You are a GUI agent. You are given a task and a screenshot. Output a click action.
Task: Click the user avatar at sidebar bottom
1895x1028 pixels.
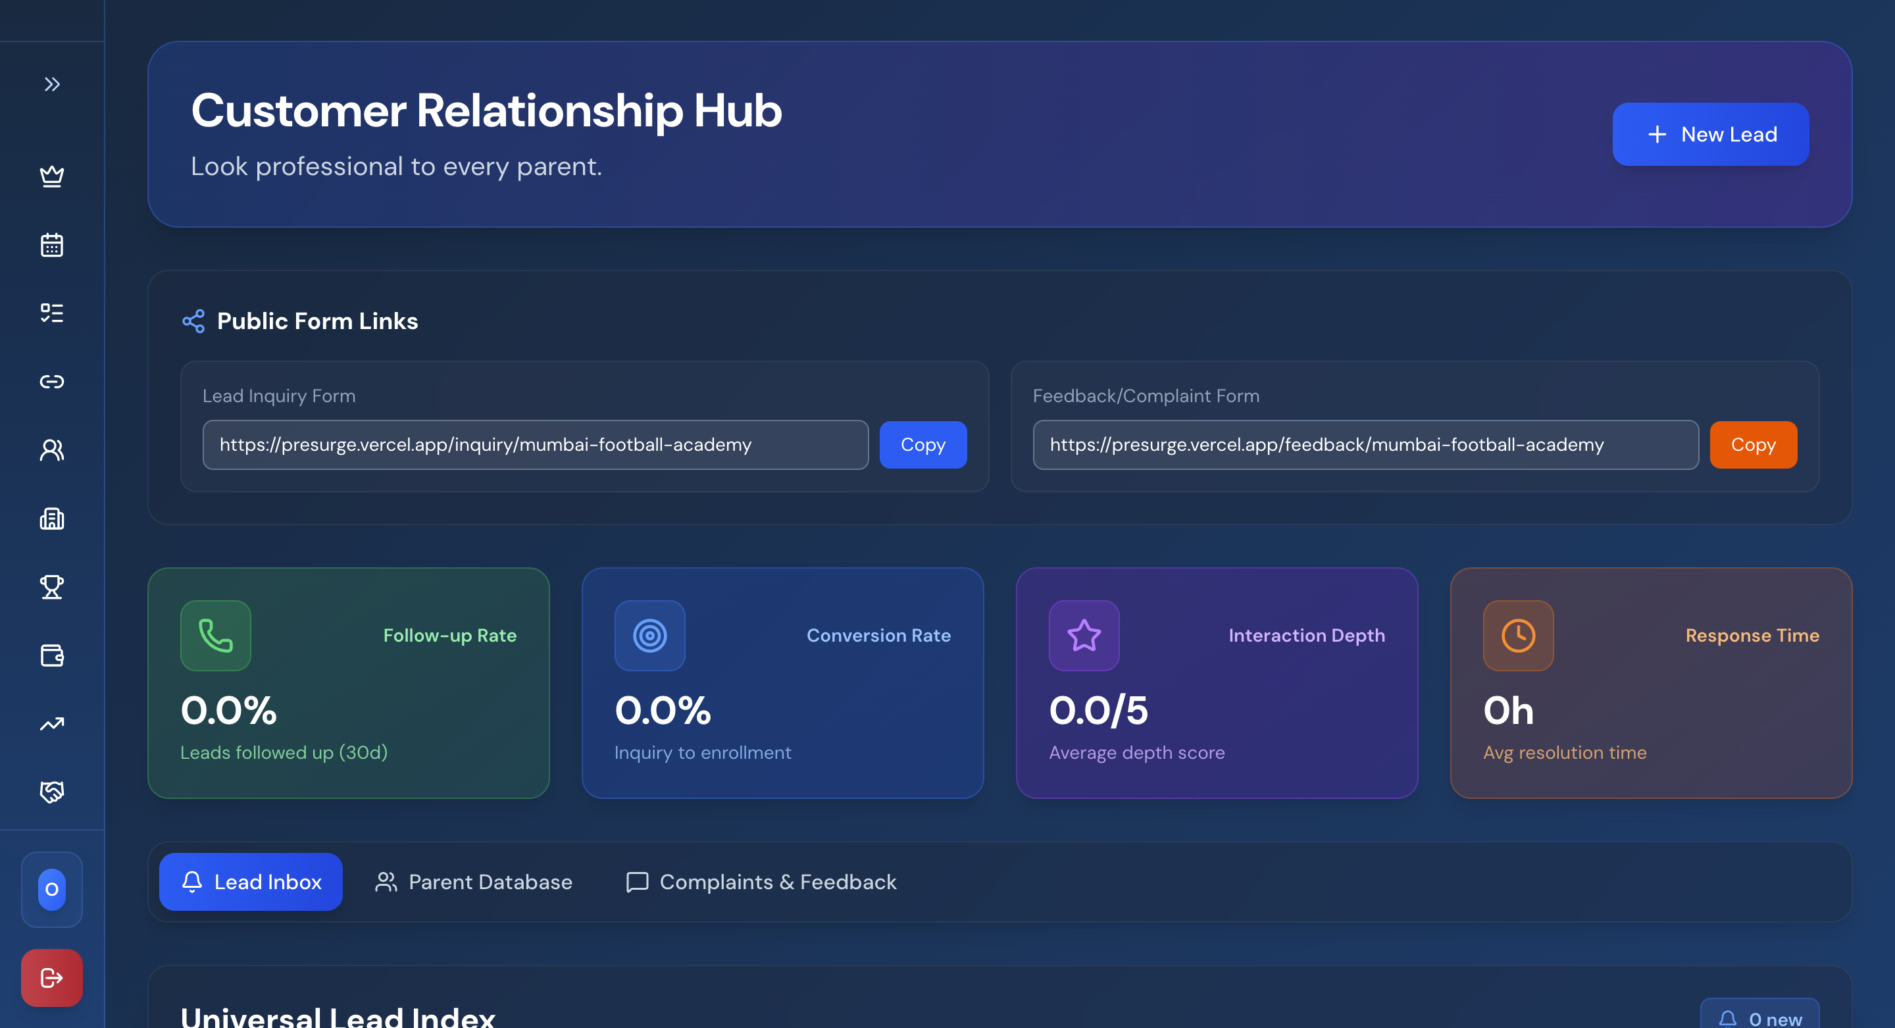(x=51, y=890)
